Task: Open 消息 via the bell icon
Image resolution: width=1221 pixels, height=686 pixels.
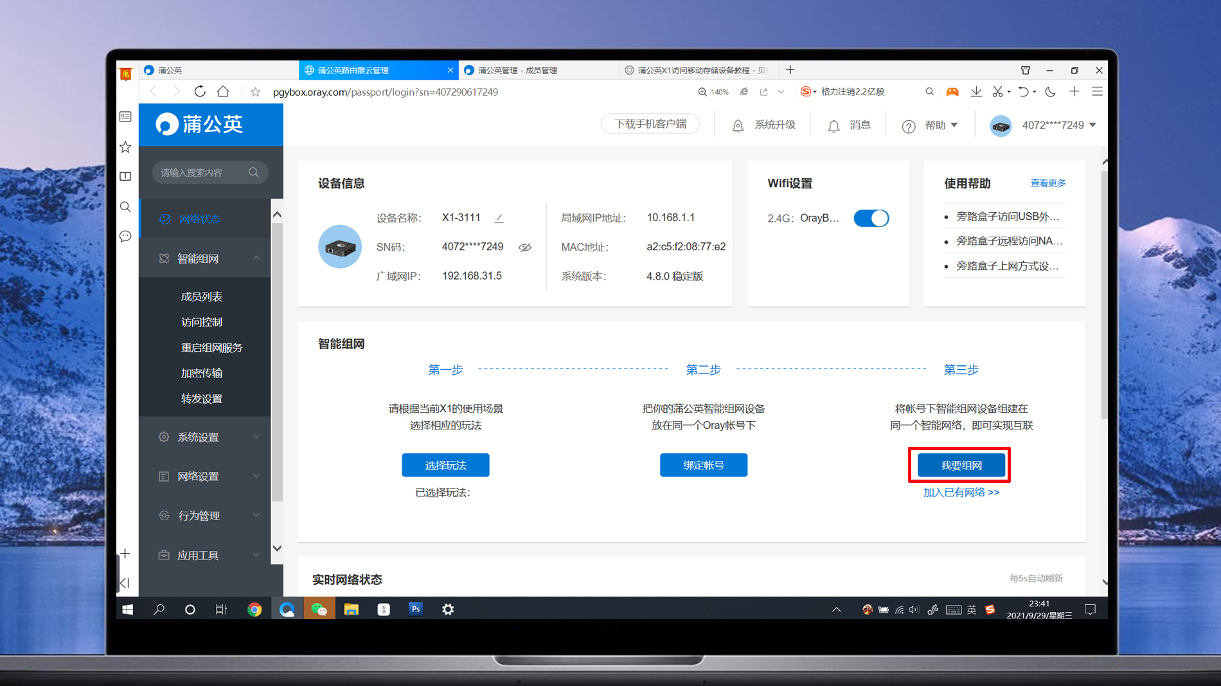Action: [833, 125]
